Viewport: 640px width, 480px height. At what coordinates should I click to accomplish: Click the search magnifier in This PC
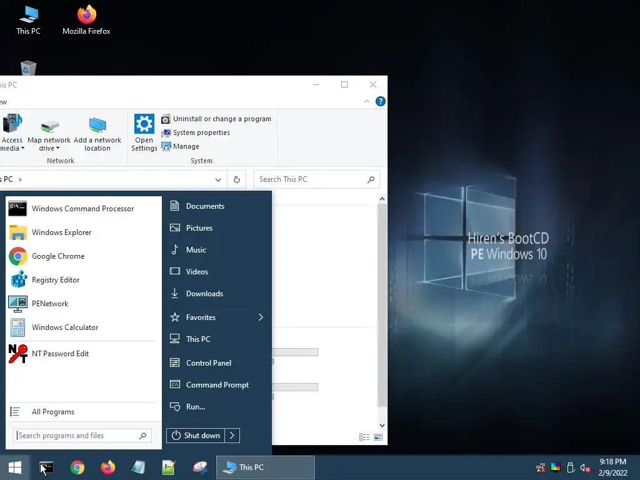click(371, 179)
